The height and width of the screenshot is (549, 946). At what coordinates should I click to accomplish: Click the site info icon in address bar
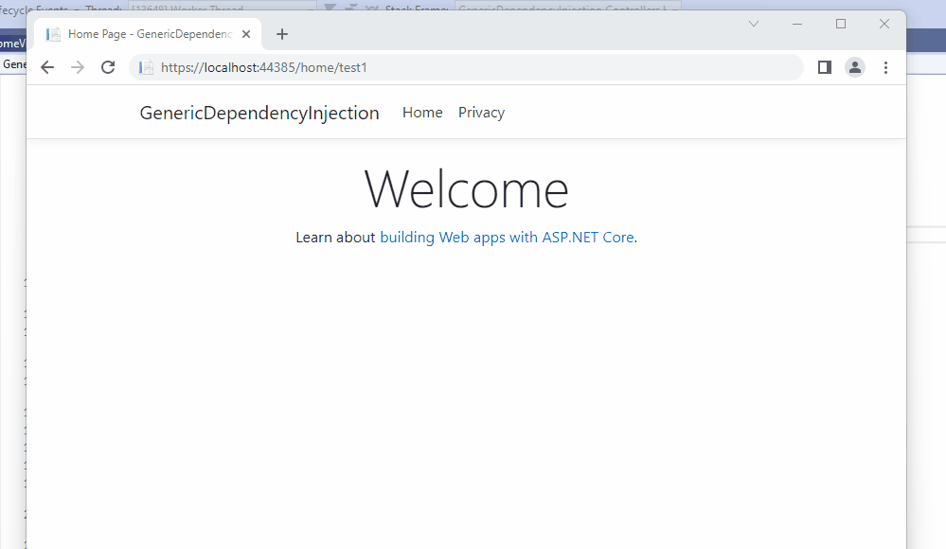[x=146, y=67]
